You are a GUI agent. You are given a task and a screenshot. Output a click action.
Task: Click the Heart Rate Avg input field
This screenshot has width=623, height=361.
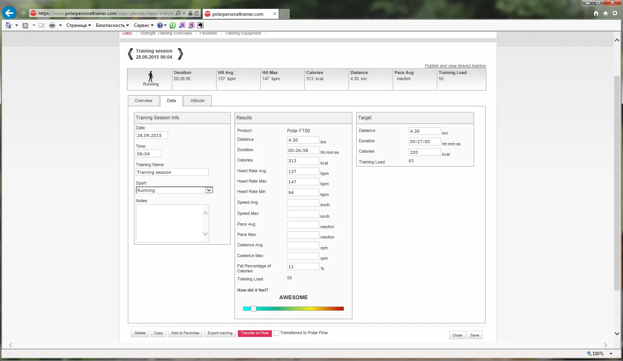pos(303,171)
